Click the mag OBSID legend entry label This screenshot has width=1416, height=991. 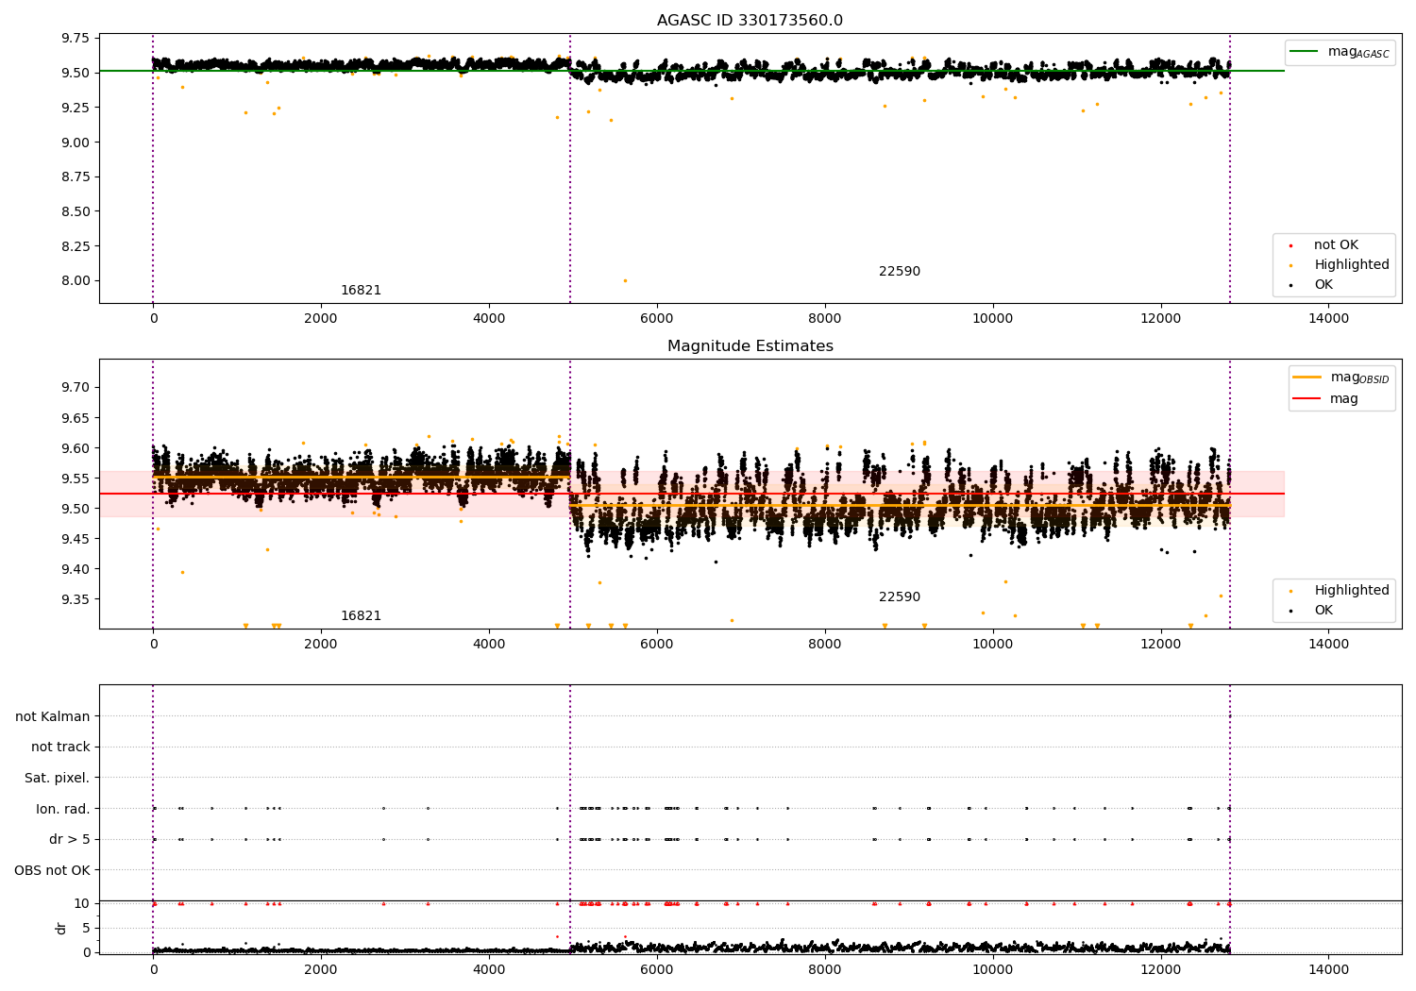click(1359, 378)
